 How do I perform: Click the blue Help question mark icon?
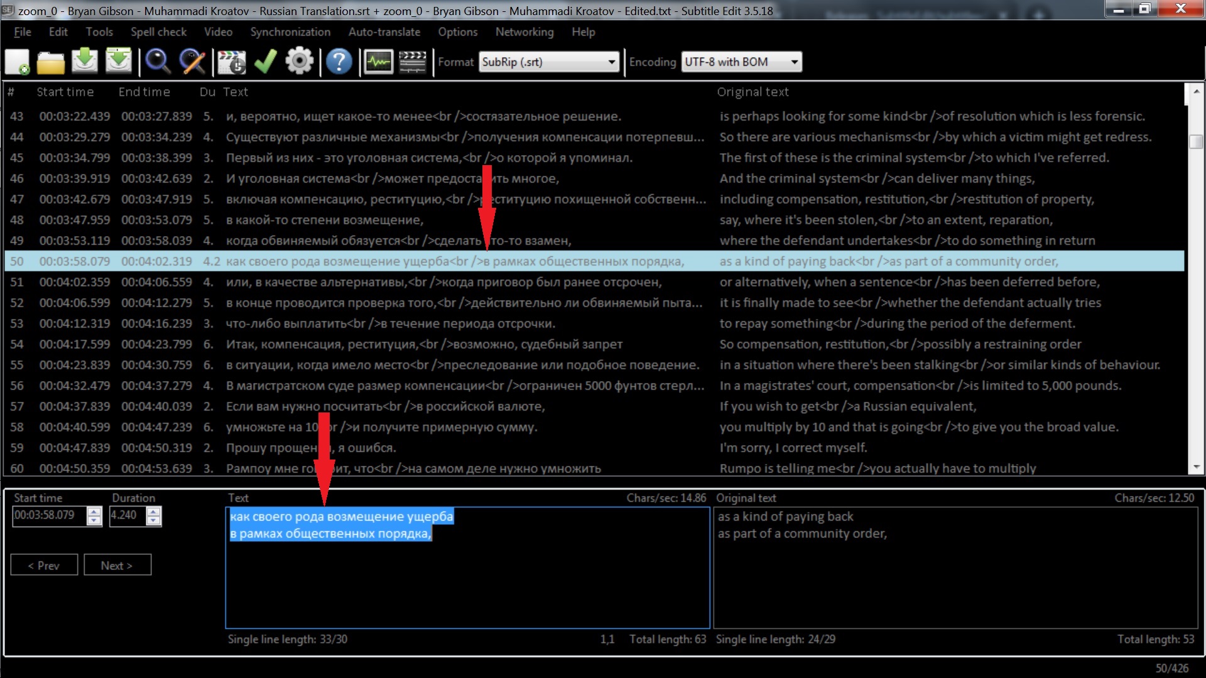339,62
